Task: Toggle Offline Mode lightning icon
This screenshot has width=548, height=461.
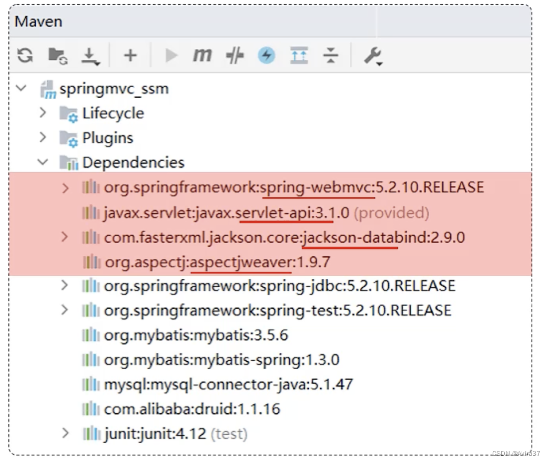Action: click(266, 55)
